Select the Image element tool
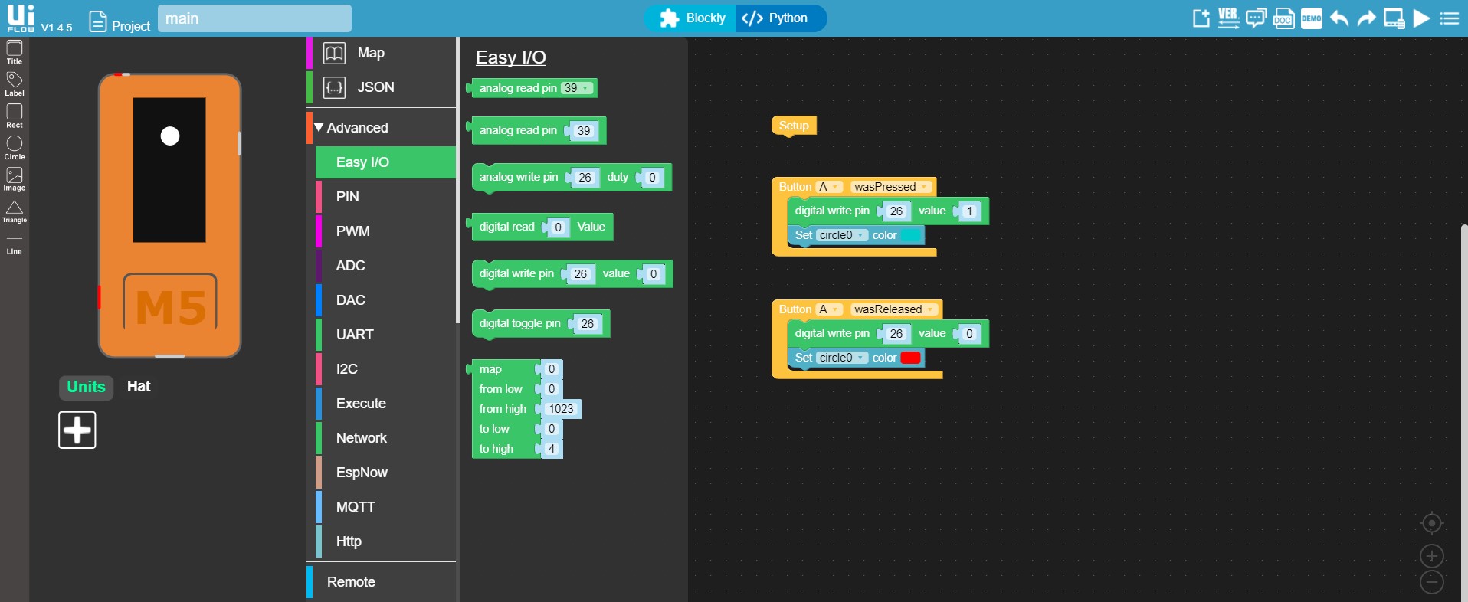 coord(15,179)
